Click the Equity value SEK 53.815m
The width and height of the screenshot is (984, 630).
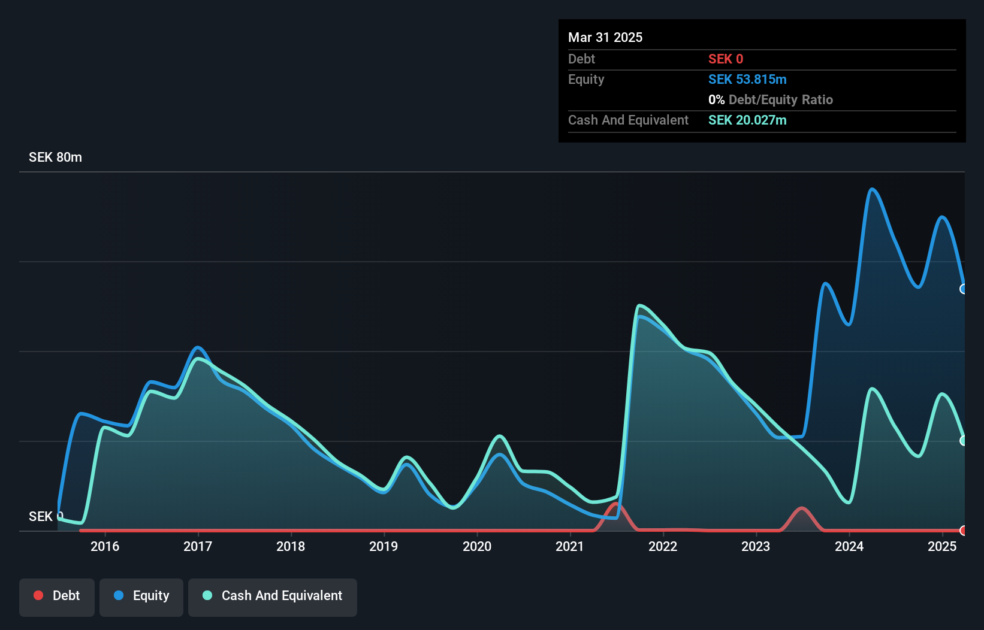pyautogui.click(x=747, y=79)
